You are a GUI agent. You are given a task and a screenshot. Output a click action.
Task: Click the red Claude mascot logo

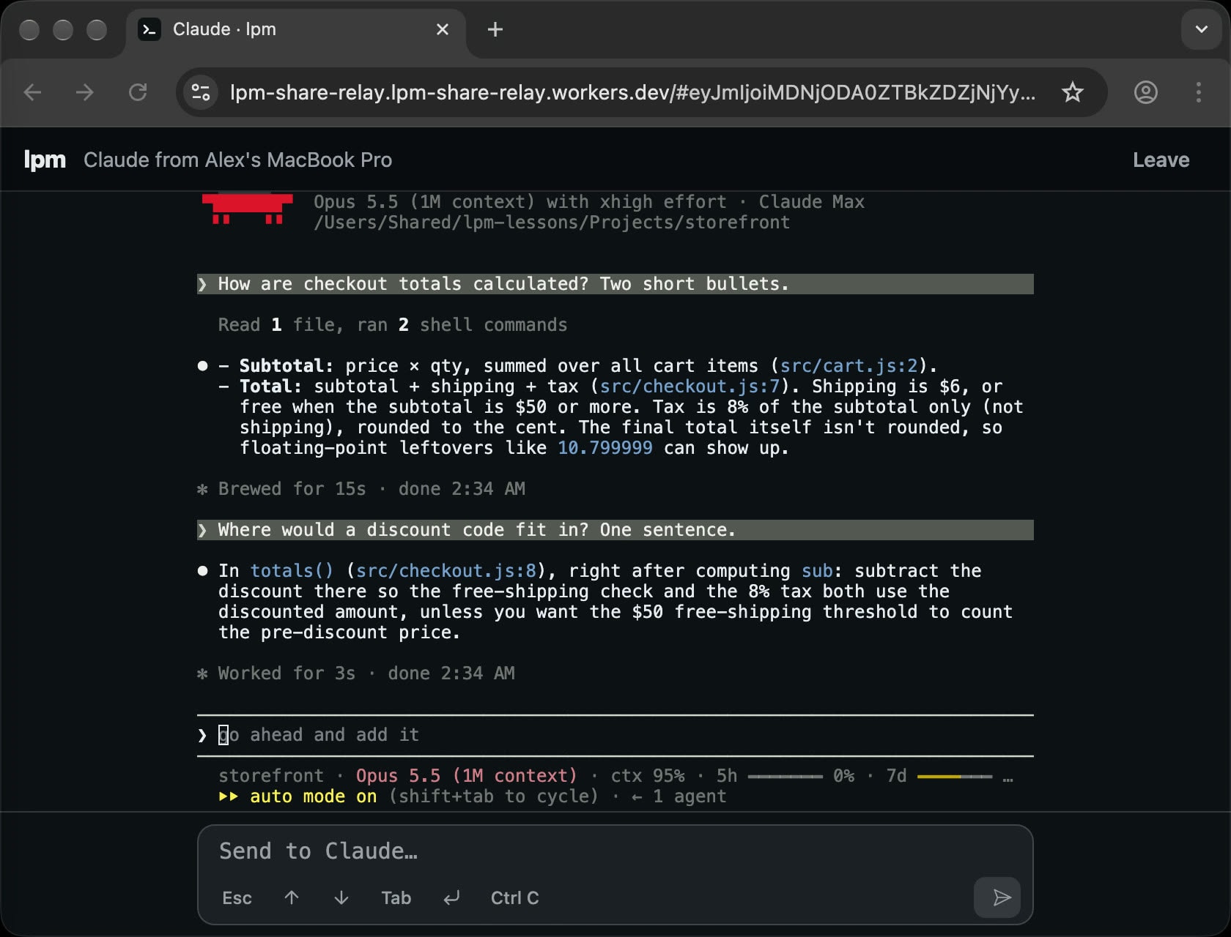pos(248,209)
